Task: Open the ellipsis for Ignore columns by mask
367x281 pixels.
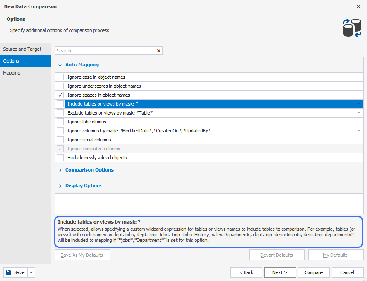Action: pyautogui.click(x=360, y=131)
